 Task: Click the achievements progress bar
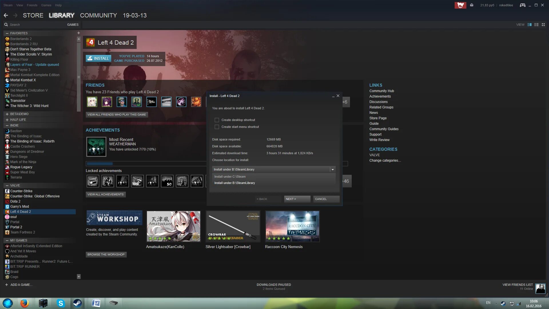[217, 164]
